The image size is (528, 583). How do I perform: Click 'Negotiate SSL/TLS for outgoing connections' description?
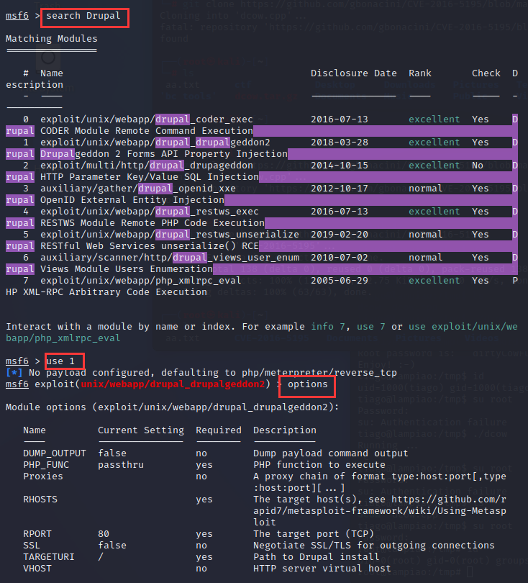tap(374, 546)
